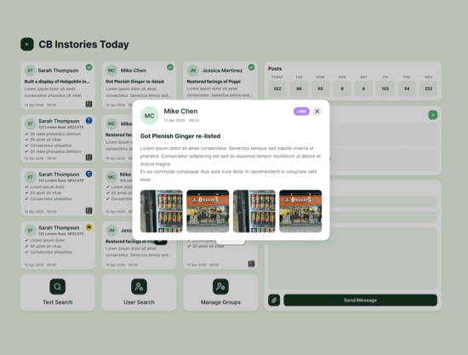Select the FRI count 102 in Posts
The height and width of the screenshot is (355, 468).
click(385, 89)
